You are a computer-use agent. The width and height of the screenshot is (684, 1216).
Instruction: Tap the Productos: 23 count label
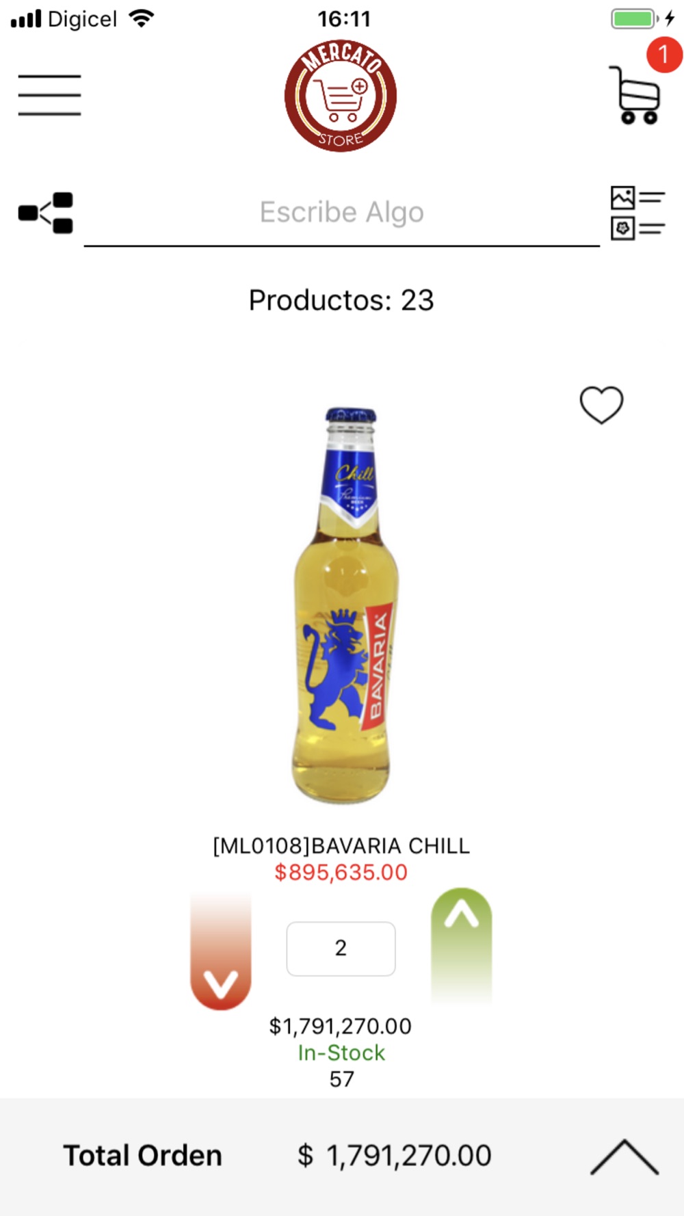coord(341,300)
